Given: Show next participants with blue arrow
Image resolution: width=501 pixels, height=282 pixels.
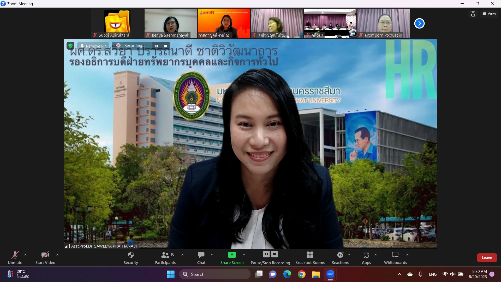Looking at the screenshot, I should pyautogui.click(x=419, y=23).
